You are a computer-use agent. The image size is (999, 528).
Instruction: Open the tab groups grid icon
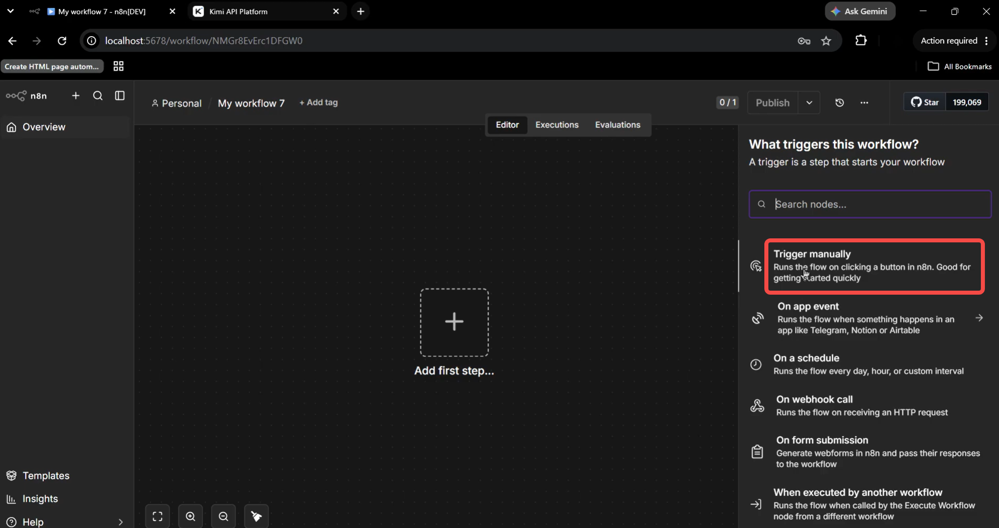click(118, 66)
